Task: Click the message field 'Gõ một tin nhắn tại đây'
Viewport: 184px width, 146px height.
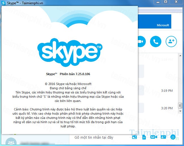Action: click(x=94, y=137)
